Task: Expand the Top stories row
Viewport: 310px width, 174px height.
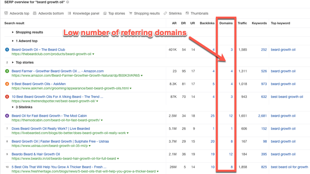Action: pyautogui.click(x=13, y=63)
